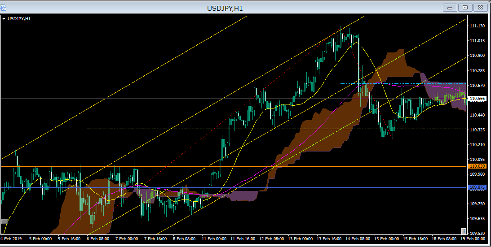
Task: Click time axis label 13 Feb 00:00
Action: click(x=300, y=239)
